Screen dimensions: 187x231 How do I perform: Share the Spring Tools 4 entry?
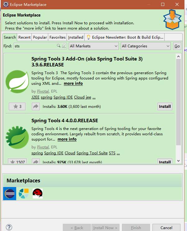click(x=36, y=161)
